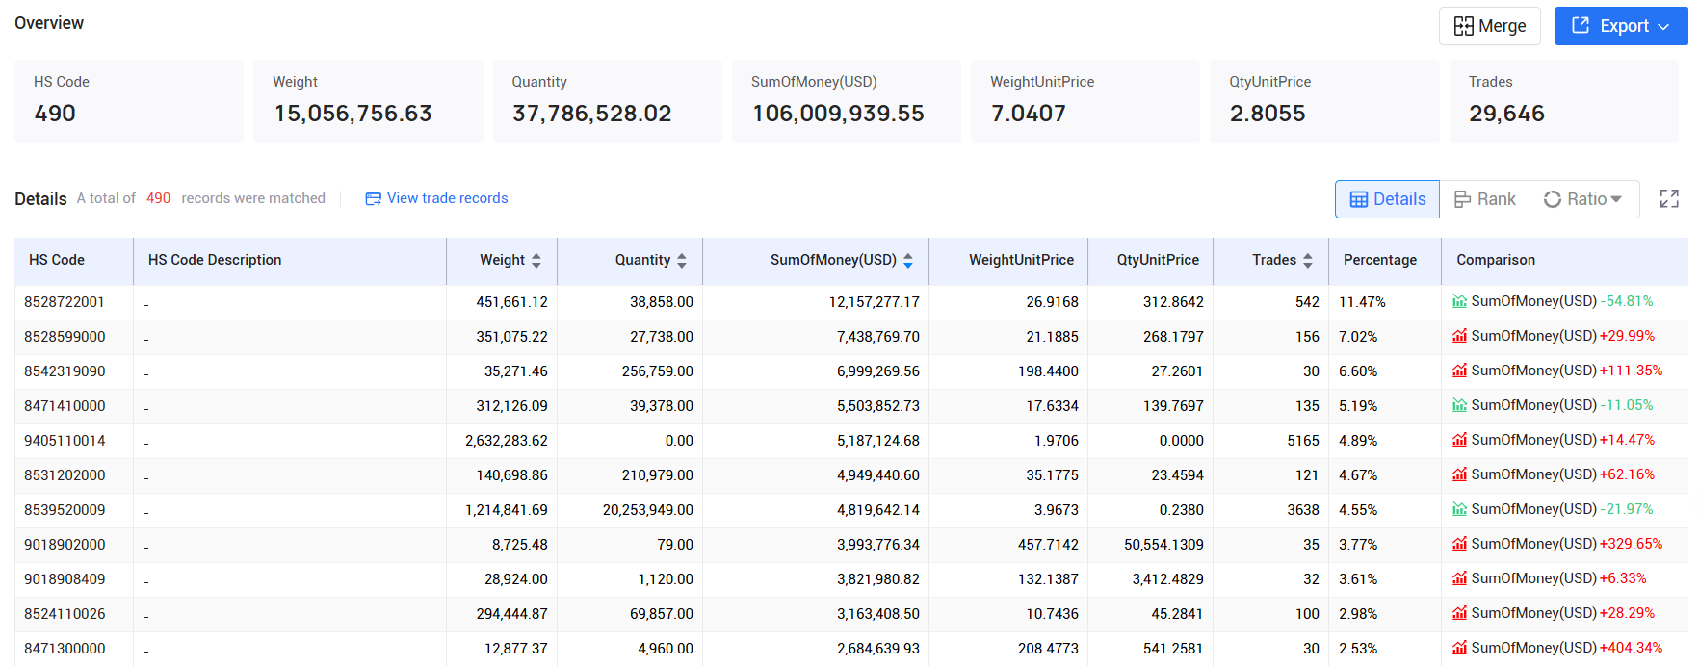Open the Export dropdown
The width and height of the screenshot is (1699, 666).
pyautogui.click(x=1621, y=26)
